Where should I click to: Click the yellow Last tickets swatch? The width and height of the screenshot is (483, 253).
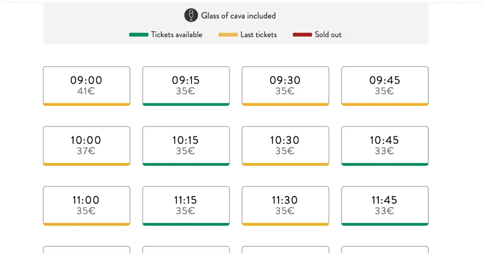coord(228,35)
